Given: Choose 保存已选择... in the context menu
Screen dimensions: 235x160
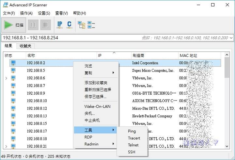Looking at the screenshot, I should coord(95,97).
